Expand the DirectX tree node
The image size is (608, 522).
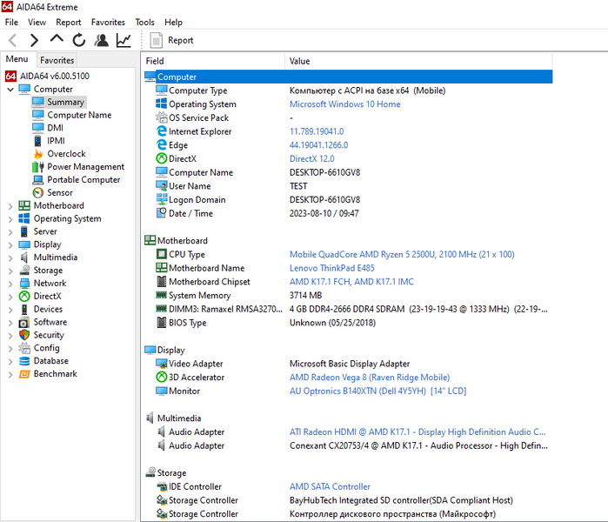point(10,297)
